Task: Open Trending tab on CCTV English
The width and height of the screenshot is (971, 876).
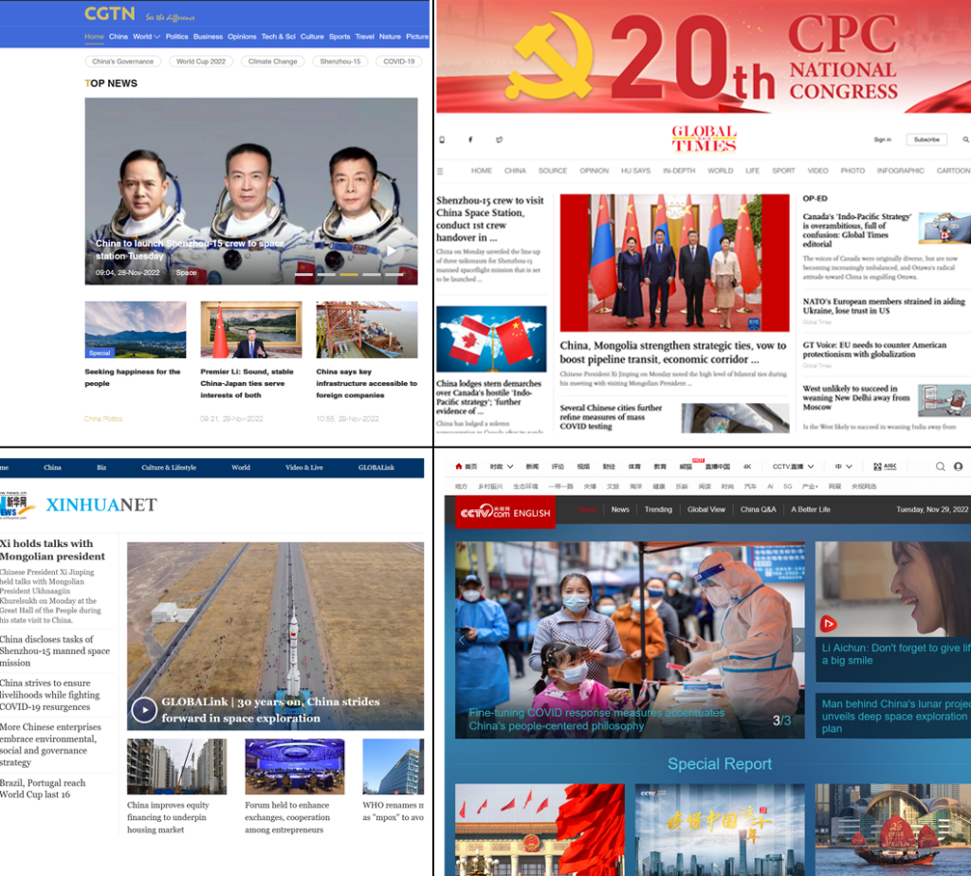Action: coord(658,509)
